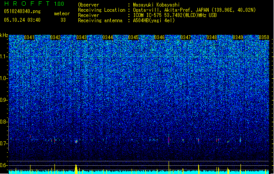The width and height of the screenshot is (274, 174).
Task: Click the HROFFT 1.0.0 title text
Action: (x=34, y=3)
